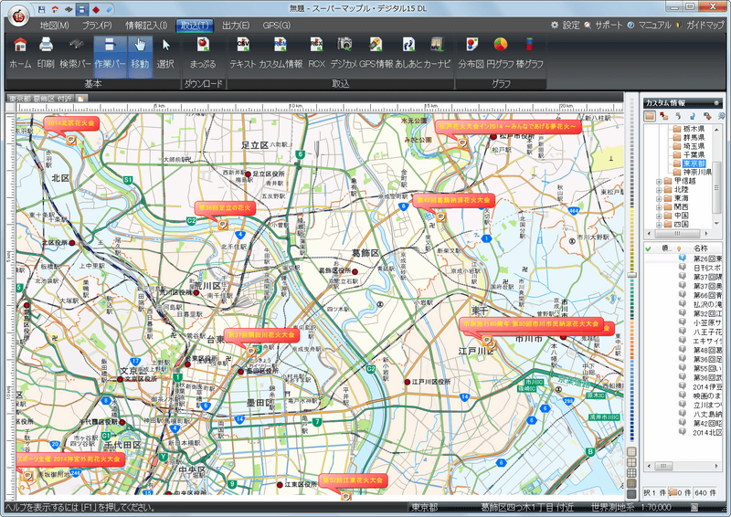Click the list's horizontal scrollbar thumb

point(662,466)
